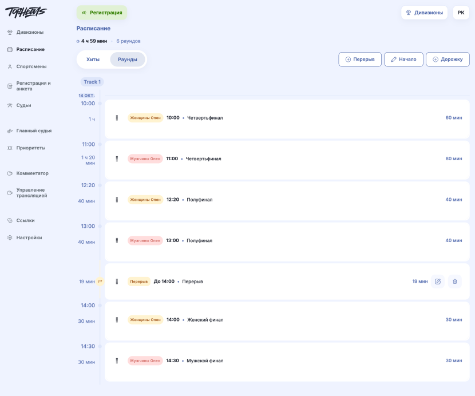
Task: Click the 14:00 timeline marker
Action: tap(100, 306)
